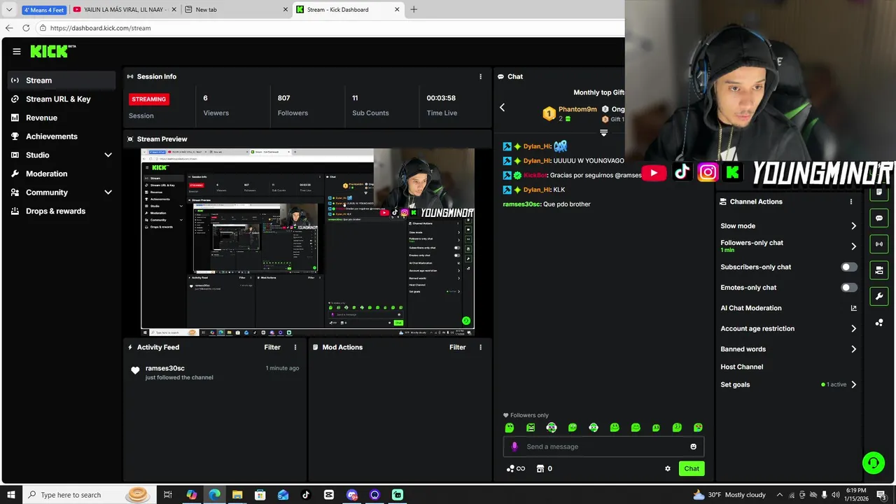Insert the last green emote in chat row
The width and height of the screenshot is (896, 504).
(698, 428)
